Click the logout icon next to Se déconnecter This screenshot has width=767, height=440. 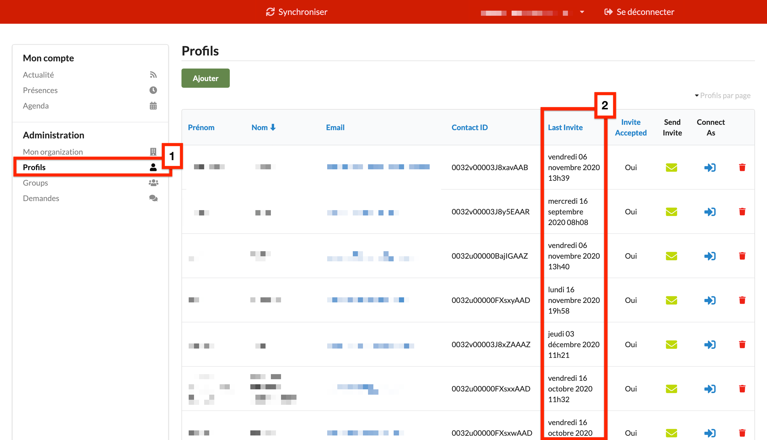(x=609, y=12)
